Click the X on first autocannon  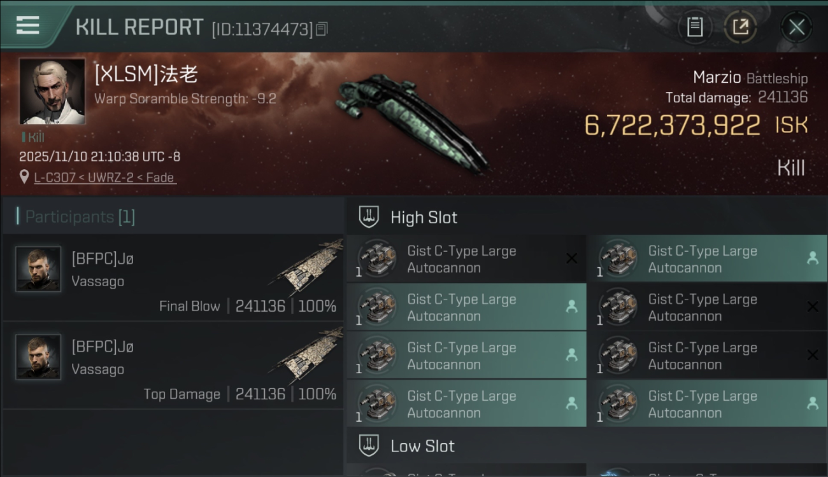[x=571, y=258]
